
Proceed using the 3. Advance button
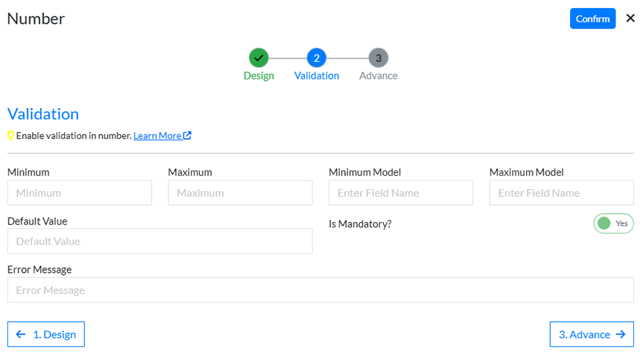click(591, 334)
